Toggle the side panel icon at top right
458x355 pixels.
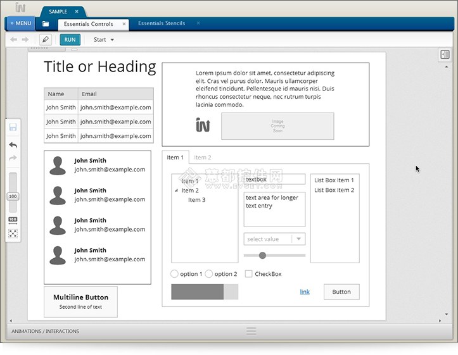pos(445,54)
